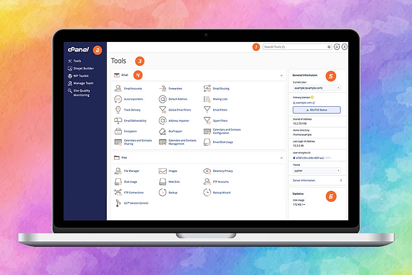Click the Email Accounts link text
This screenshot has height=275, width=412.
[x=133, y=89]
